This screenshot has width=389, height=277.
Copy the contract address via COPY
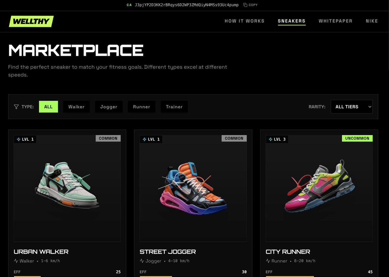[250, 5]
